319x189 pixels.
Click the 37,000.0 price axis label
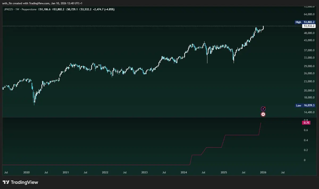click(x=309, y=50)
